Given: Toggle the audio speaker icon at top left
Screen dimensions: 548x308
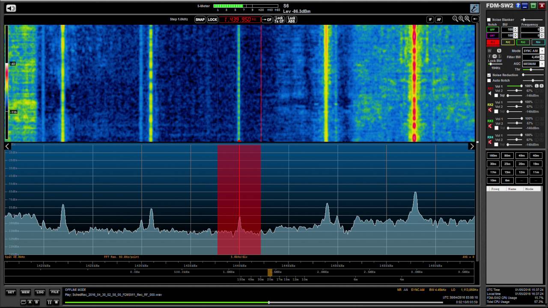Looking at the screenshot, I should click(x=11, y=8).
